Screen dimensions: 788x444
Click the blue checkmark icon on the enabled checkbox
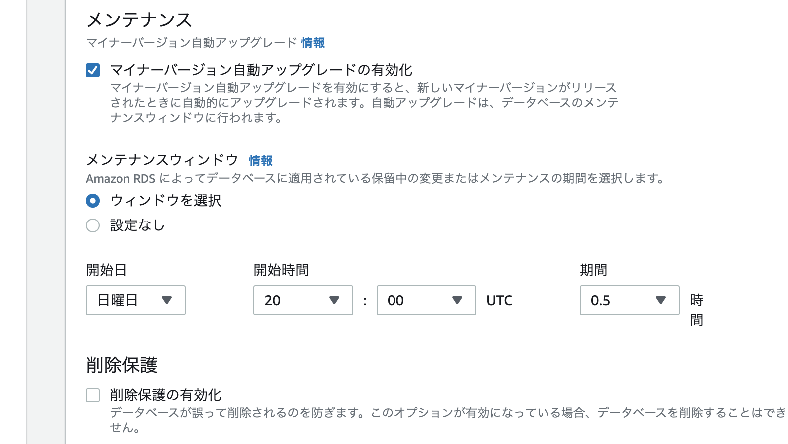[93, 70]
